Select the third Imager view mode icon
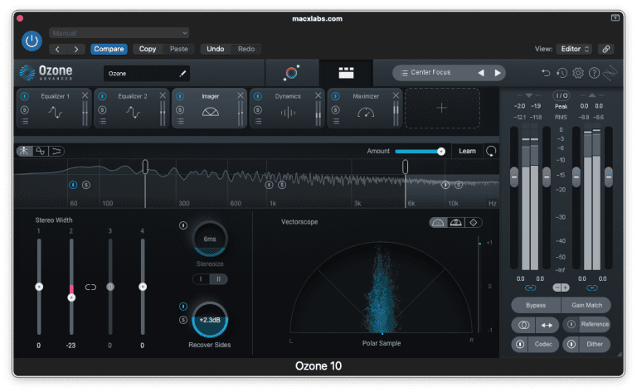This screenshot has height=392, width=637. 56,151
